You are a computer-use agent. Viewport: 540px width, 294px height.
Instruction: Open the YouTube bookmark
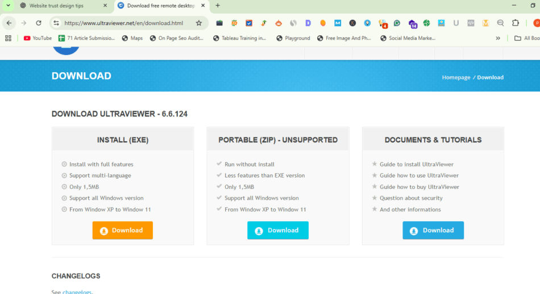38,38
